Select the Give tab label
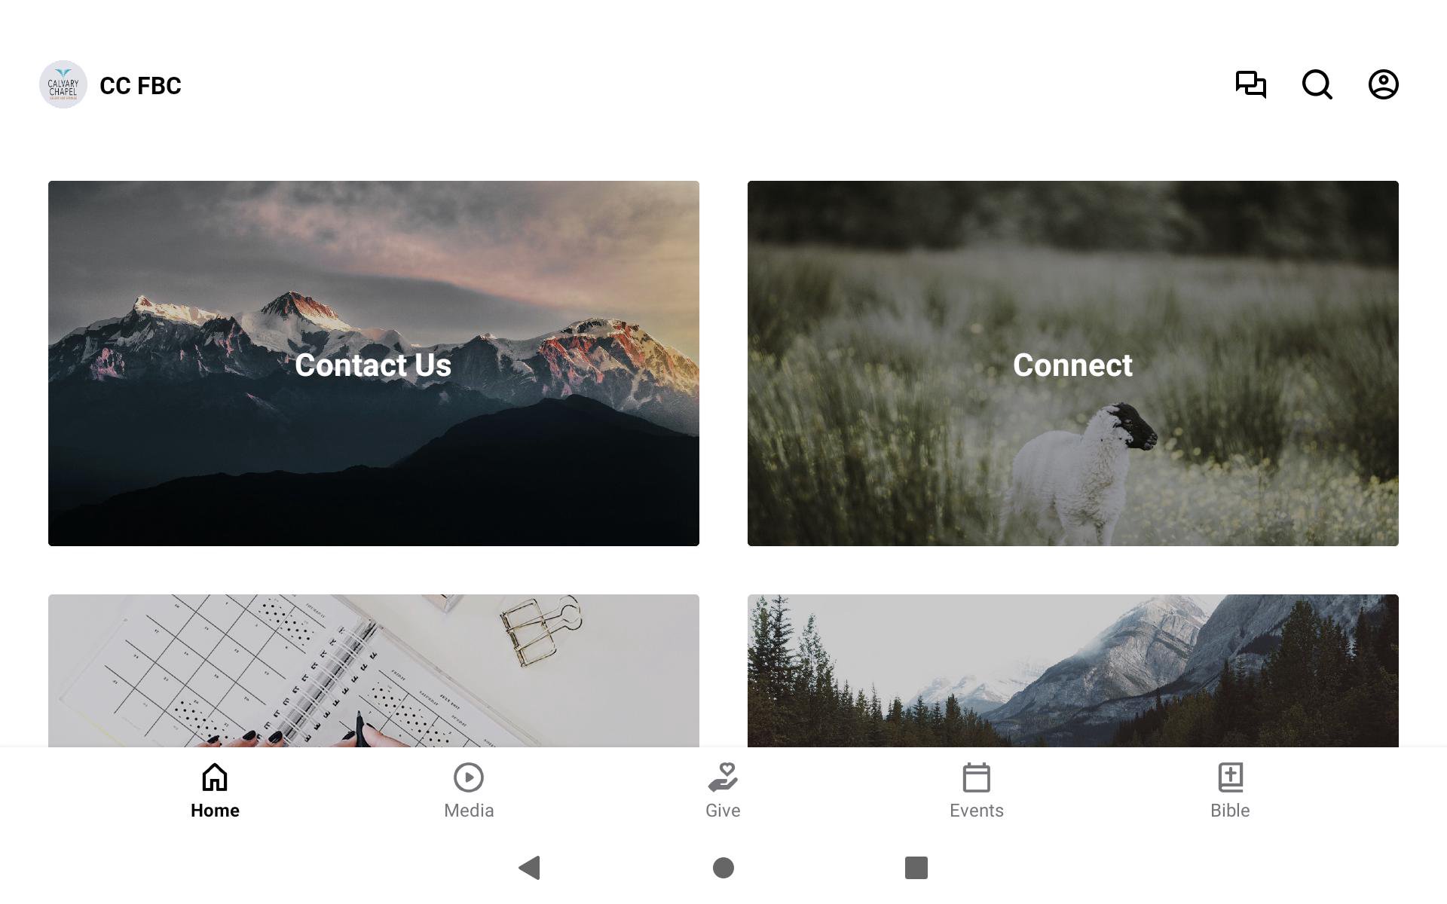The image size is (1447, 904). 723,811
